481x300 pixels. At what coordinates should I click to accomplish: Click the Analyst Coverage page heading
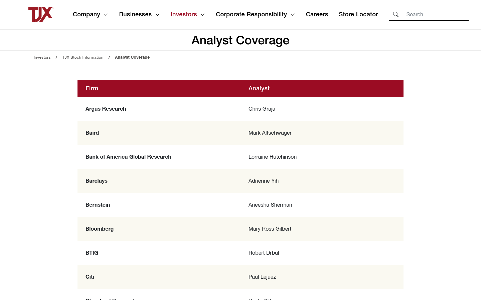pyautogui.click(x=240, y=40)
